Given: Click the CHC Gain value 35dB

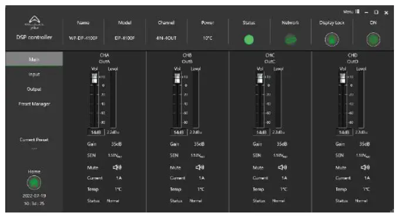Looking at the screenshot, I should pyautogui.click(x=282, y=144).
